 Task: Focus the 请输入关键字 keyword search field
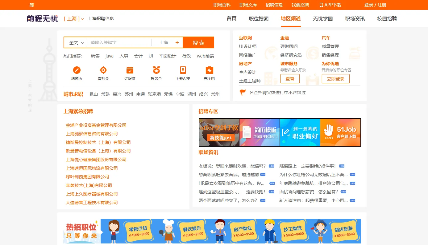(119, 42)
